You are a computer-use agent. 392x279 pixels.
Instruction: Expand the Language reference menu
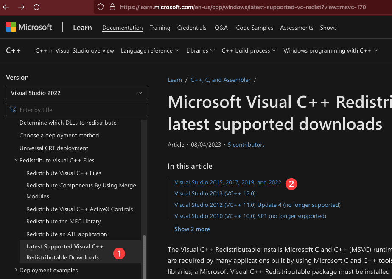click(x=150, y=50)
